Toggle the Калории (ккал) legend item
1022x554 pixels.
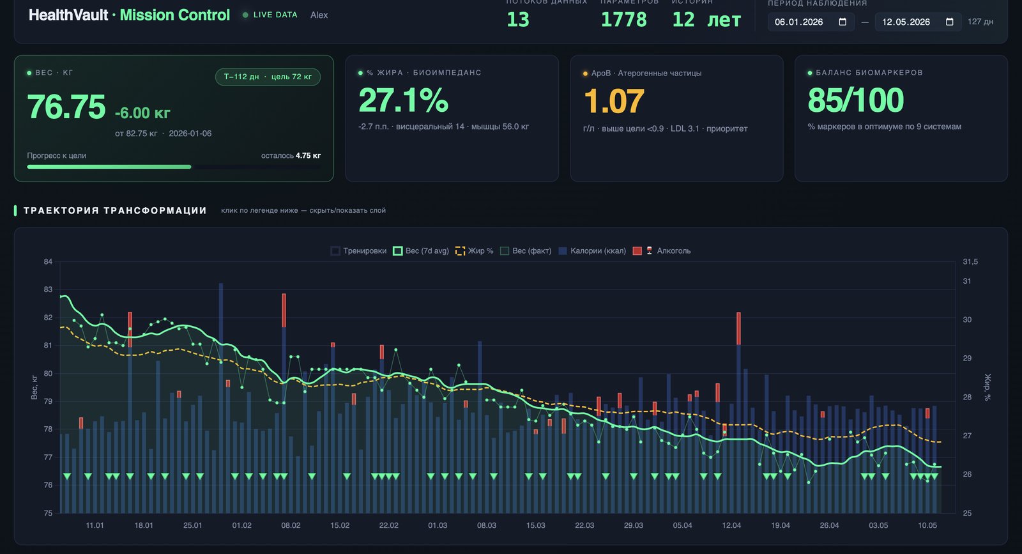(592, 250)
